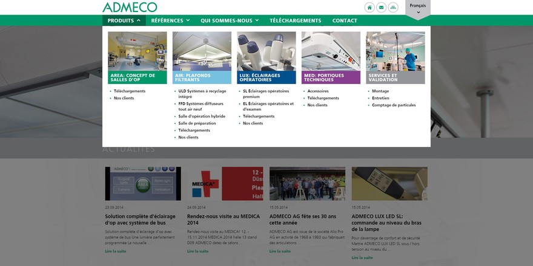Open the Montage service link
533x266 pixels.
click(x=380, y=91)
